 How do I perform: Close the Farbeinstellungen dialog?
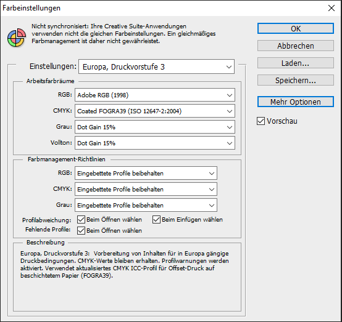coord(332,8)
